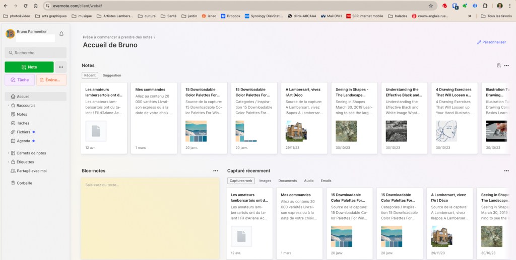The width and height of the screenshot is (516, 260).
Task: Open the Corbeille trash icon
Action: 13,183
